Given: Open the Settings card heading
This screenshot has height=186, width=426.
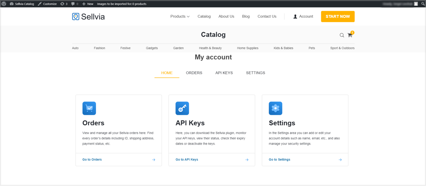Looking at the screenshot, I should pyautogui.click(x=282, y=123).
